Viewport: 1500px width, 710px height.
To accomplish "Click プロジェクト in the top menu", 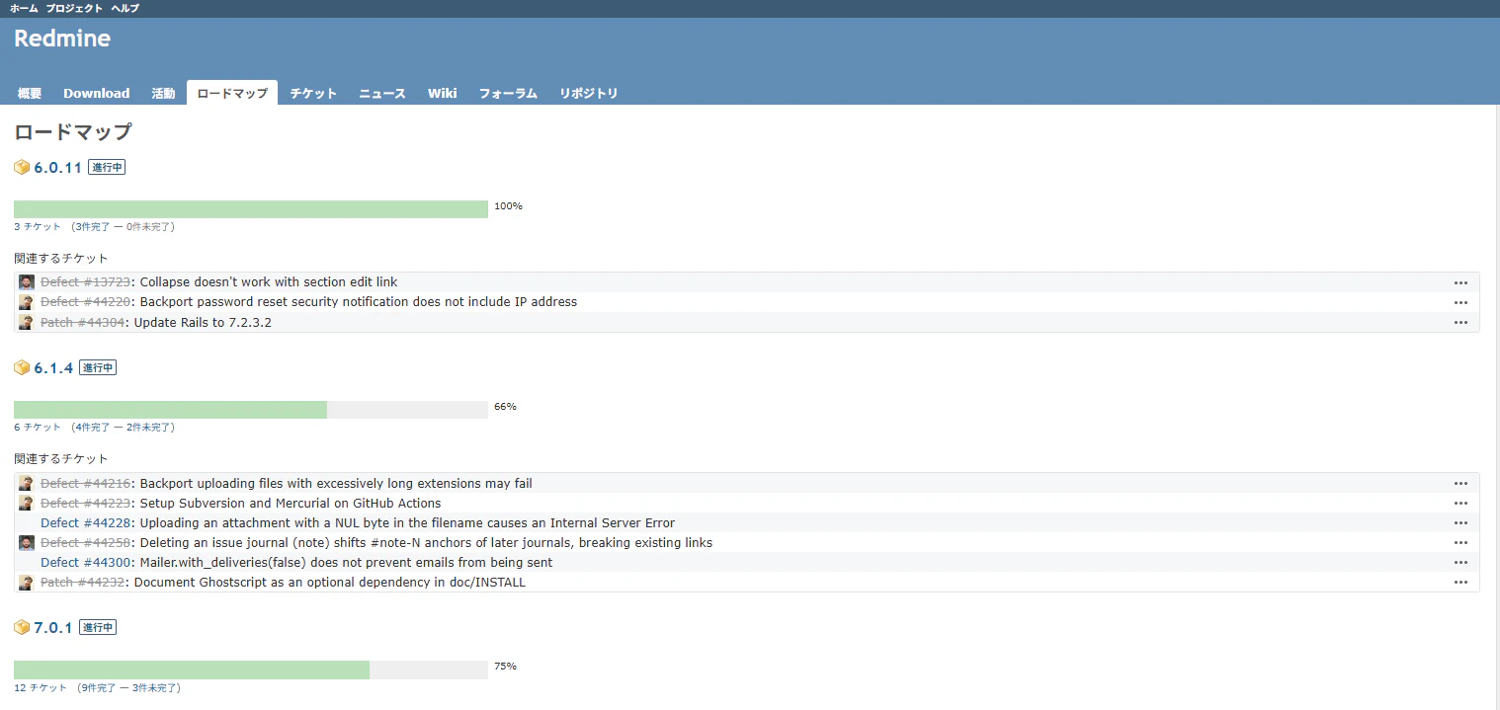I will click(x=74, y=8).
